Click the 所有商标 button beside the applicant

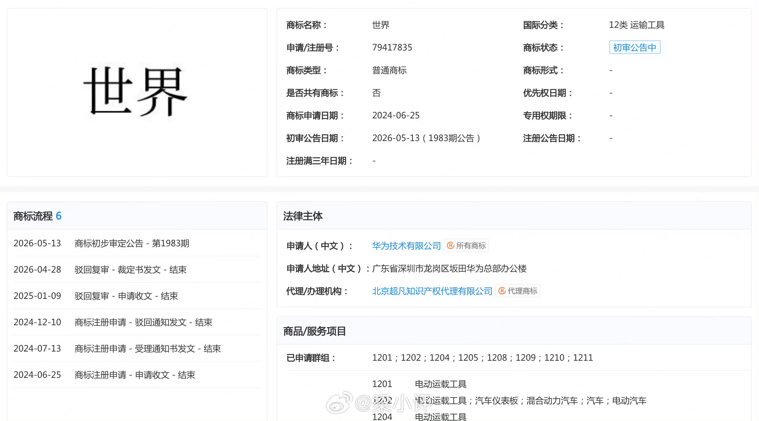coord(466,246)
